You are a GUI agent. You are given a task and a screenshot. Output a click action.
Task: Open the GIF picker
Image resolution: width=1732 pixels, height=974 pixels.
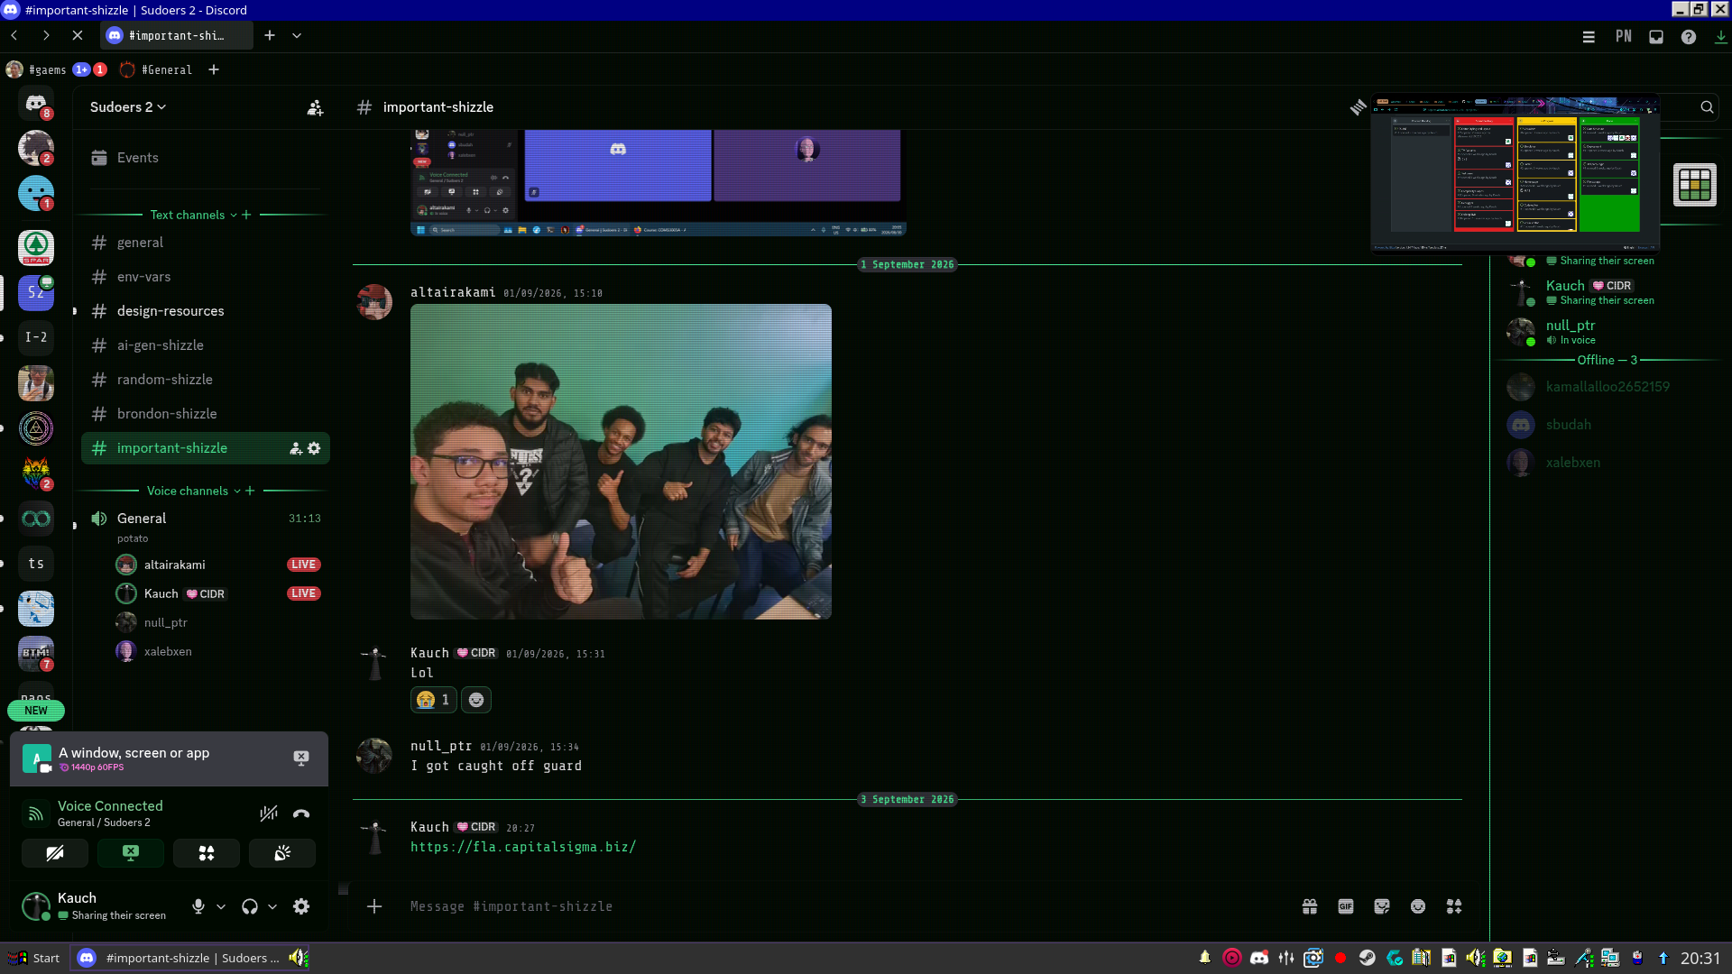tap(1346, 906)
